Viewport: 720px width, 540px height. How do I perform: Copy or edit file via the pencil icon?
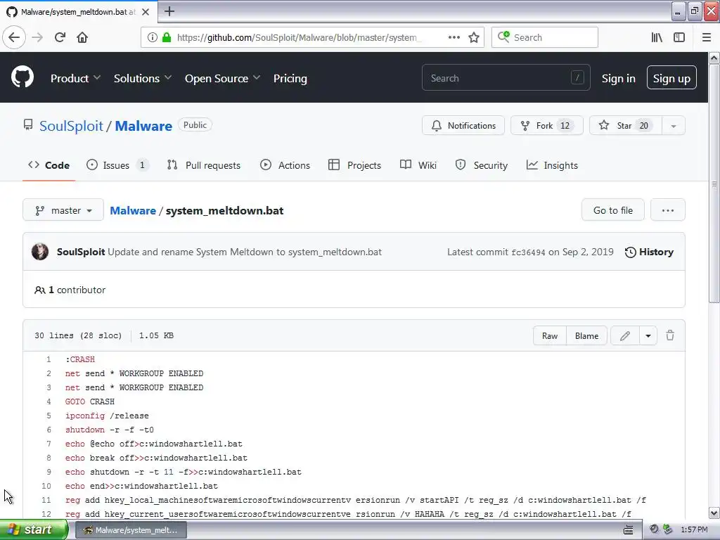(625, 335)
